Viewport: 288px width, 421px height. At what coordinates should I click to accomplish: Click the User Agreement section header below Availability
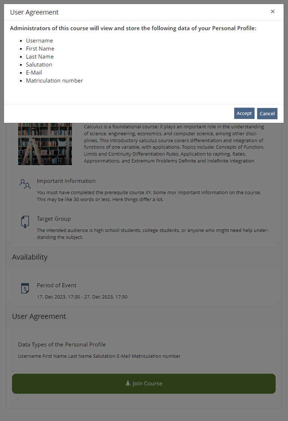coord(39,316)
